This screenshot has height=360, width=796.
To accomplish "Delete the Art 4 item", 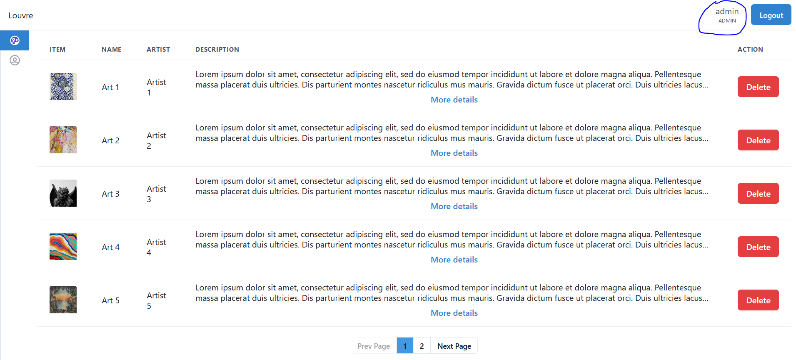I will click(758, 247).
